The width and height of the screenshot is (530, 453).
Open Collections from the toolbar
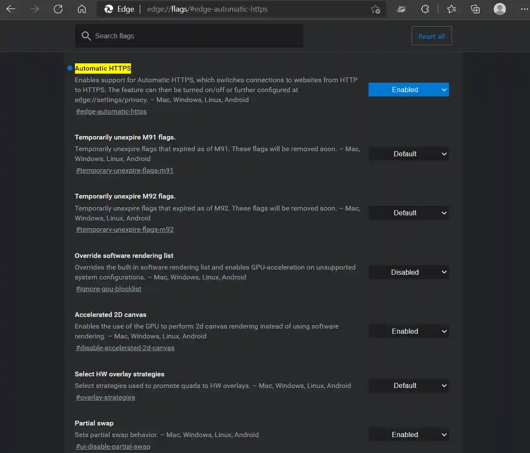[x=475, y=9]
